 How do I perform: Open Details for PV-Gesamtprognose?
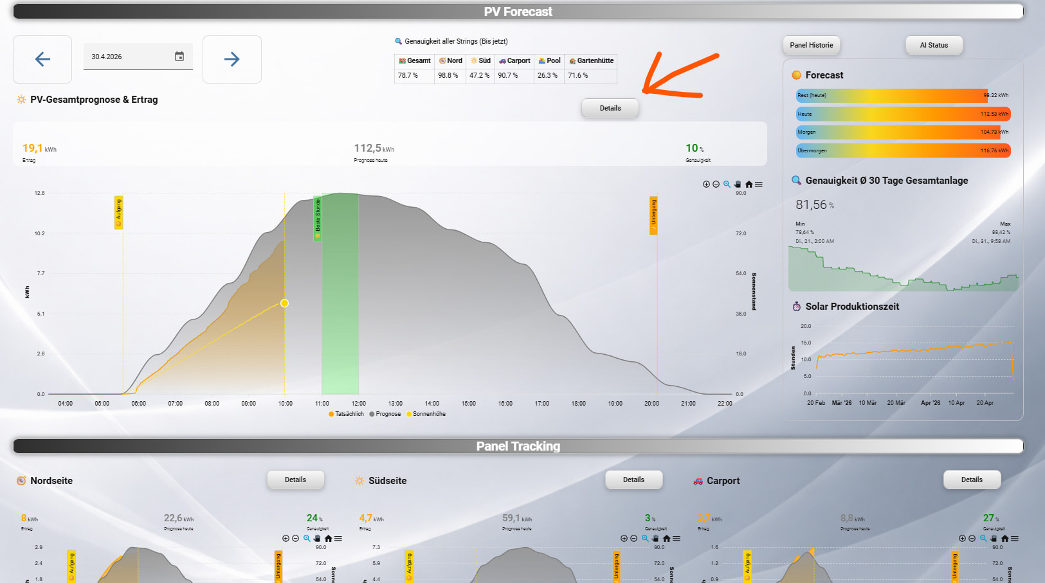coord(610,108)
